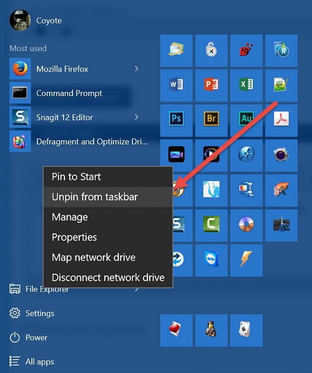The width and height of the screenshot is (312, 373).
Task: Launch the Revo Uninstaller tile
Action: (281, 50)
